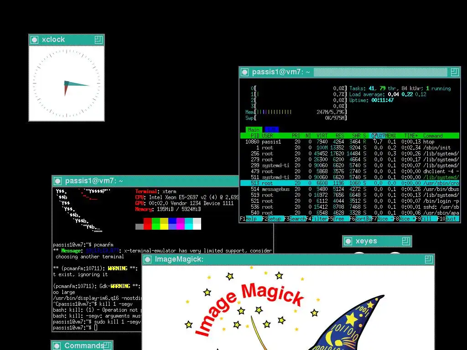This screenshot has width=467, height=350.
Task: Select the /sbin/init process row
Action: 350,148
